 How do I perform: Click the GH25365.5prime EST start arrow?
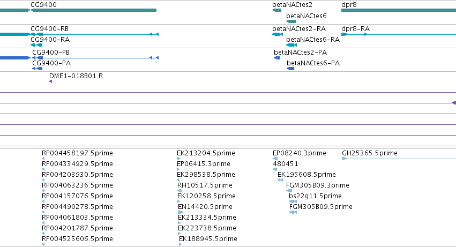tap(344, 159)
